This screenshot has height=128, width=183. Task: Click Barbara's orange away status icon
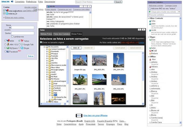(x=150, y=54)
